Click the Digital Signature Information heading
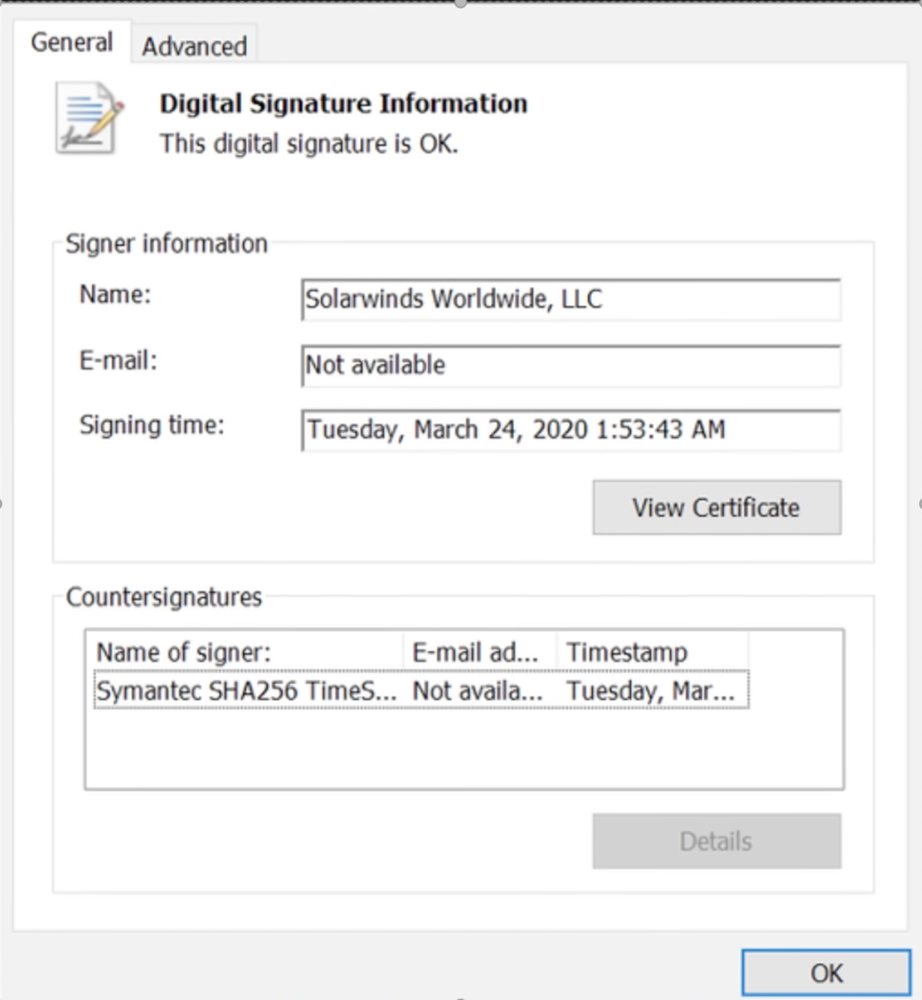 [344, 103]
